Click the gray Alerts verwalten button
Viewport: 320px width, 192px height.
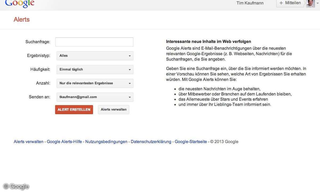114,110
